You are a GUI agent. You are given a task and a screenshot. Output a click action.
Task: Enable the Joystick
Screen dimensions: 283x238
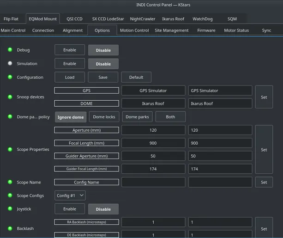click(x=70, y=209)
